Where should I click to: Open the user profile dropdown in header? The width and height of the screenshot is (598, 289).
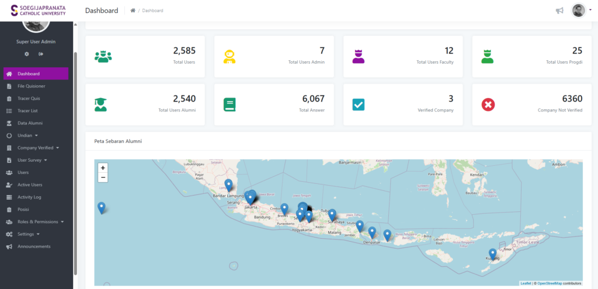[580, 11]
